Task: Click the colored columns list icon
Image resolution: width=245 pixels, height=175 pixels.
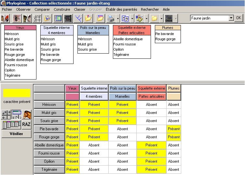Action: (11, 124)
